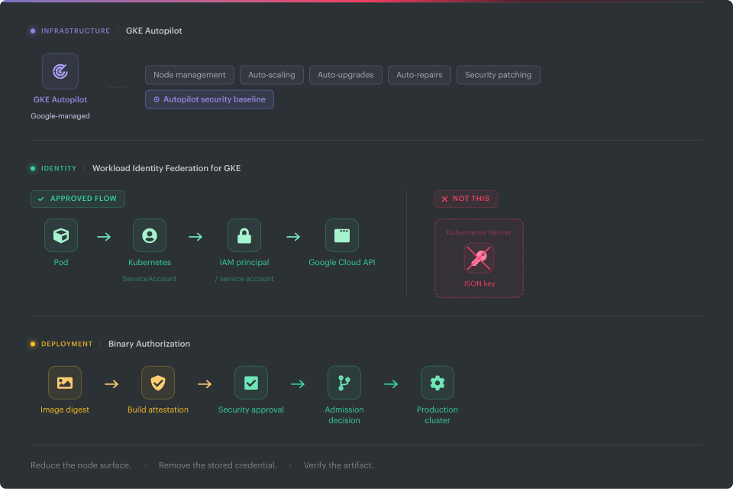This screenshot has width=733, height=489.
Task: Click the Binary Authorization heading
Action: point(149,344)
